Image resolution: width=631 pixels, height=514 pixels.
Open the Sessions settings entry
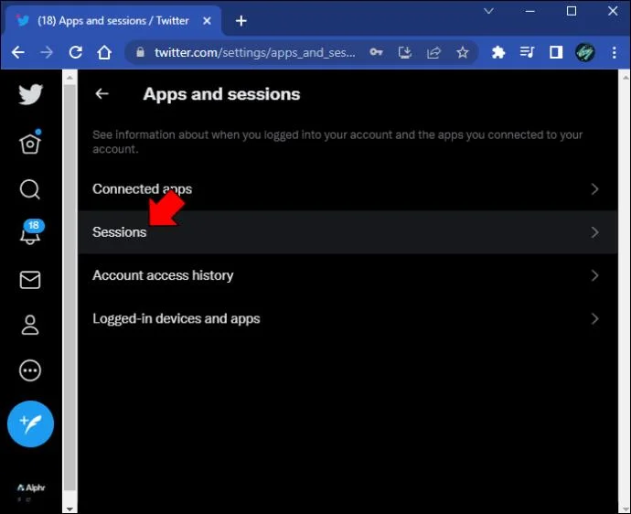[348, 232]
